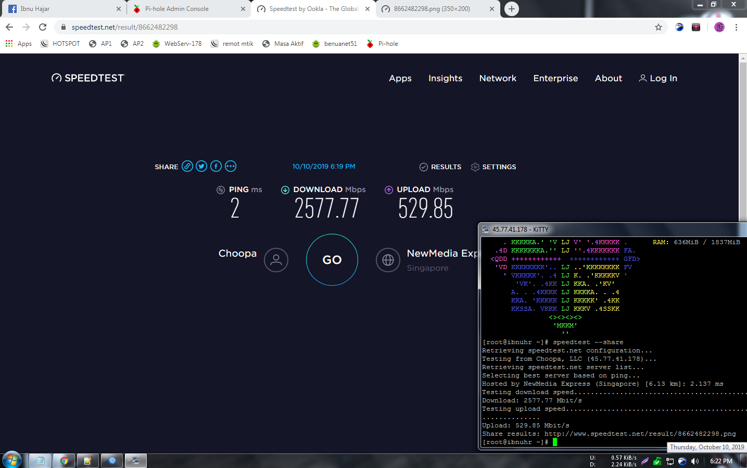Open the Apps bookmarks shortcut
This screenshot has width=747, height=468.
(19, 44)
